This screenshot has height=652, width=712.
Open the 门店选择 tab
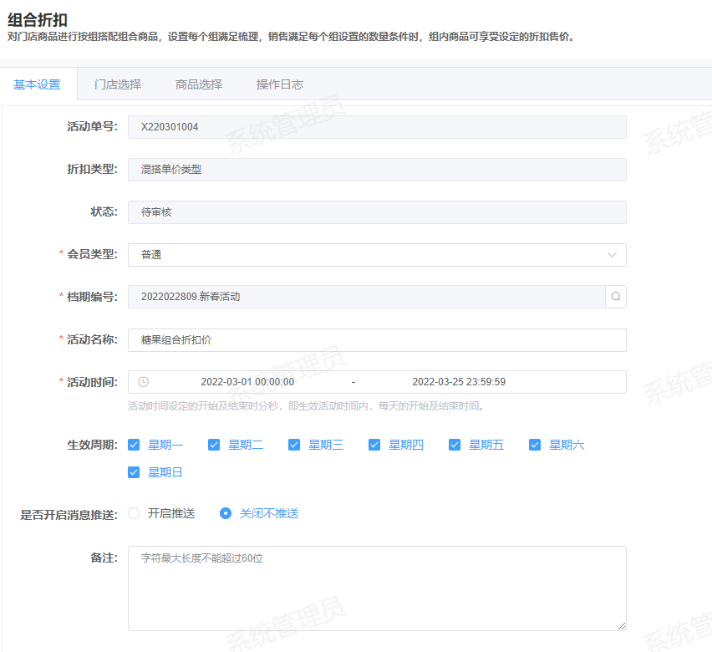click(118, 84)
